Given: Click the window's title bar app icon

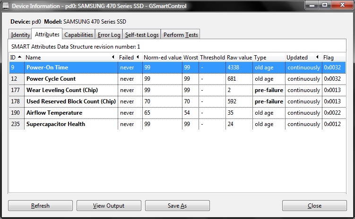Looking at the screenshot, I should click(x=5, y=6).
